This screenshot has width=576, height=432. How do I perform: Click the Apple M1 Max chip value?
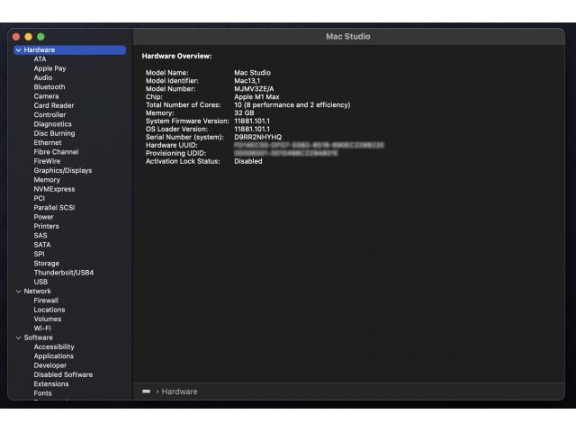pyautogui.click(x=256, y=97)
